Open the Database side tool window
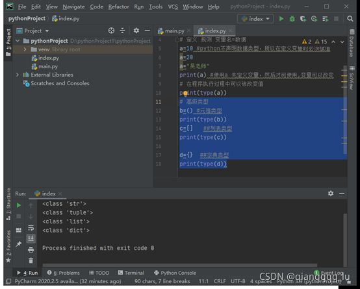Viewport: 360px width, 289px height. tap(352, 43)
